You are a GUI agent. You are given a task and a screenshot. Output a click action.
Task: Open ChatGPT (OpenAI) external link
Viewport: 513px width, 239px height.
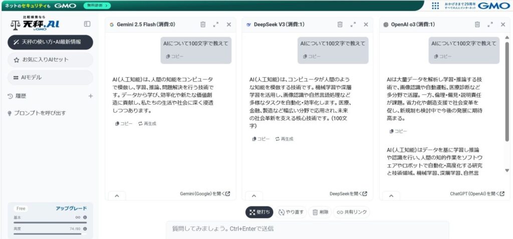tap(477, 193)
